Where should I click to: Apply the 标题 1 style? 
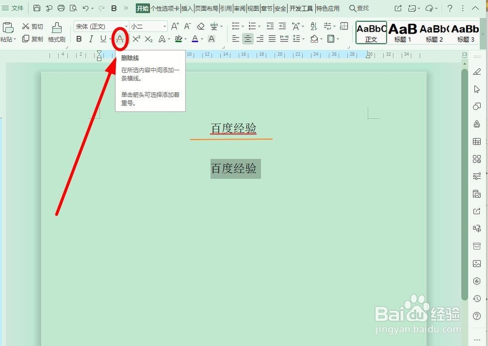[403, 32]
